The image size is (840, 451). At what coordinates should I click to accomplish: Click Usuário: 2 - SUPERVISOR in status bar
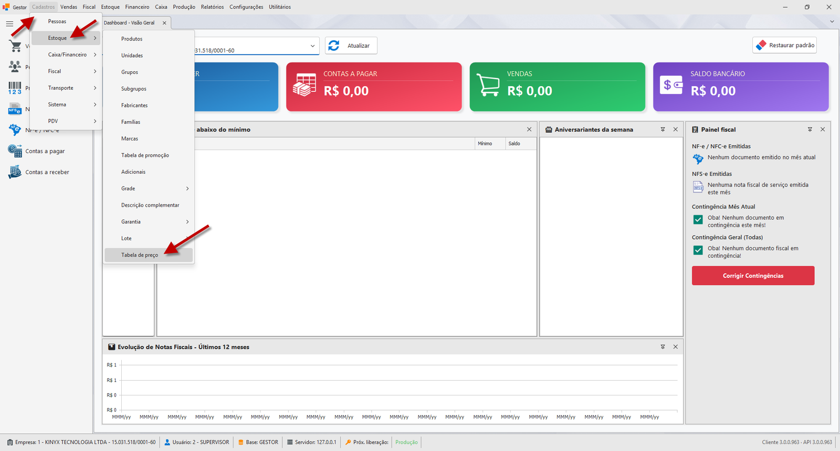click(x=197, y=442)
